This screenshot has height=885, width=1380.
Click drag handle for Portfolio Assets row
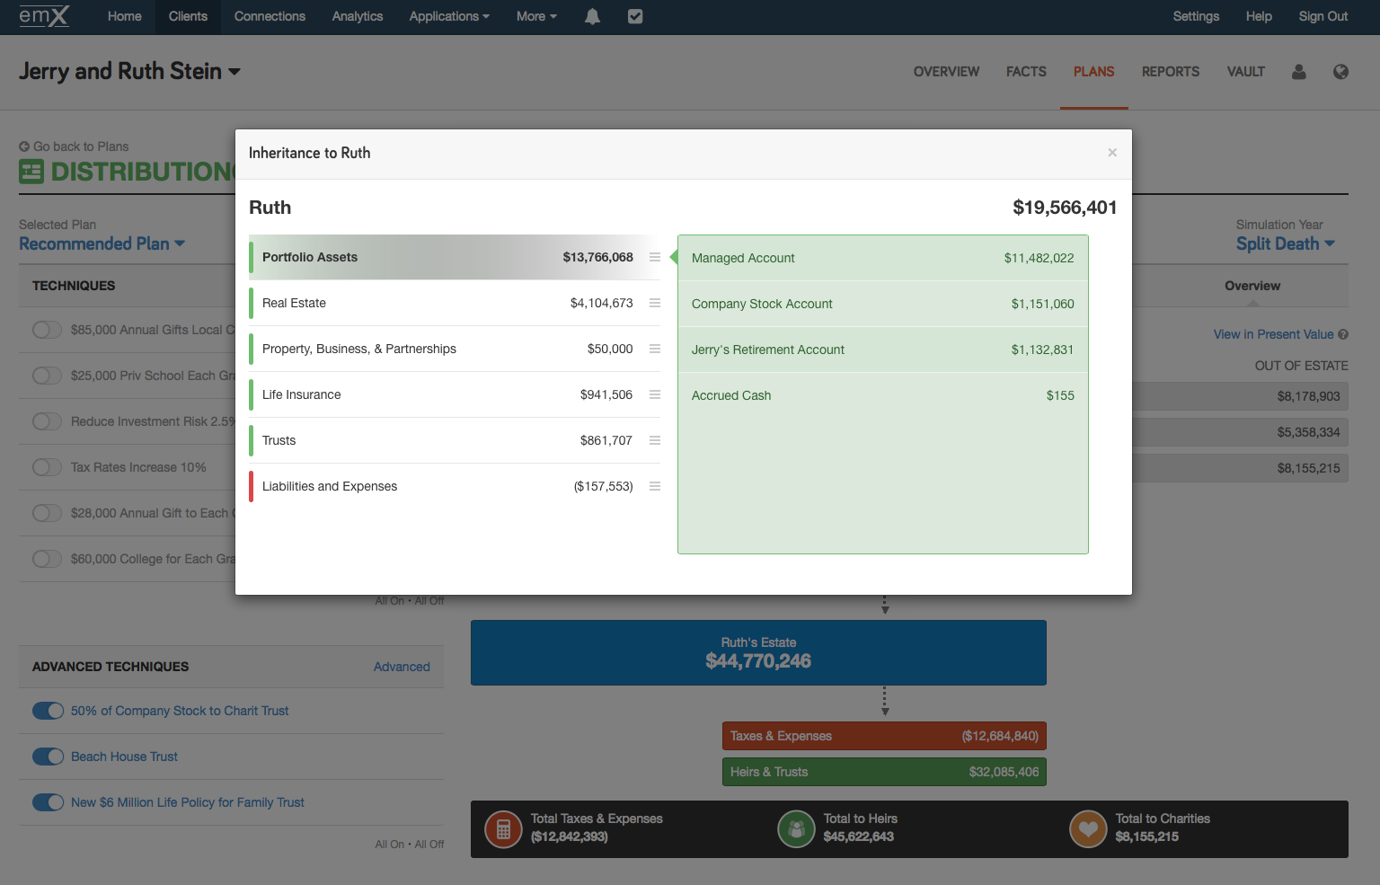(655, 257)
